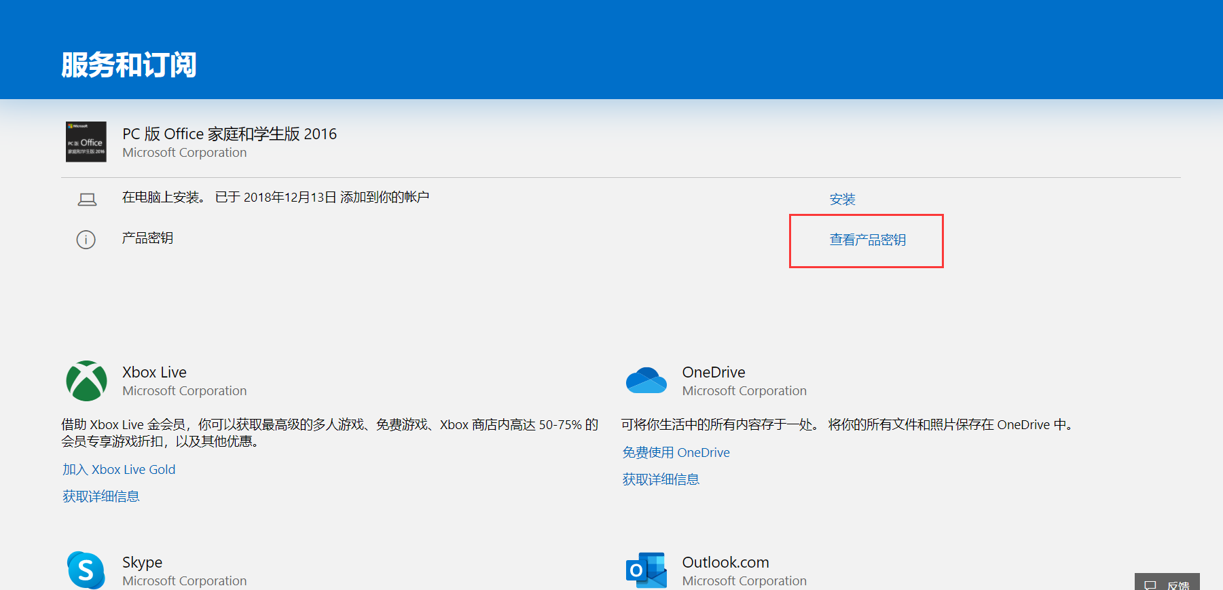Open 加入 Xbox Live Gold link
Screen dimensions: 1223x590
(x=119, y=470)
